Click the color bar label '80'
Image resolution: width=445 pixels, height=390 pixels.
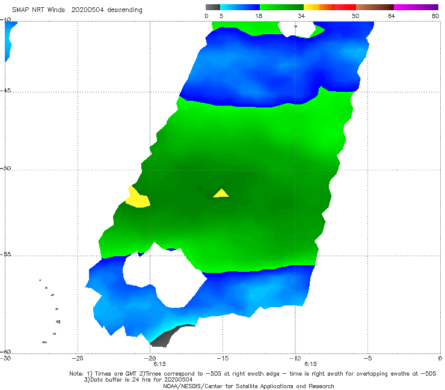click(435, 16)
